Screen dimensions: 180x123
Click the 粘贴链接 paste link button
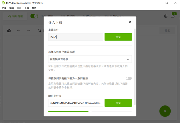[15, 16]
